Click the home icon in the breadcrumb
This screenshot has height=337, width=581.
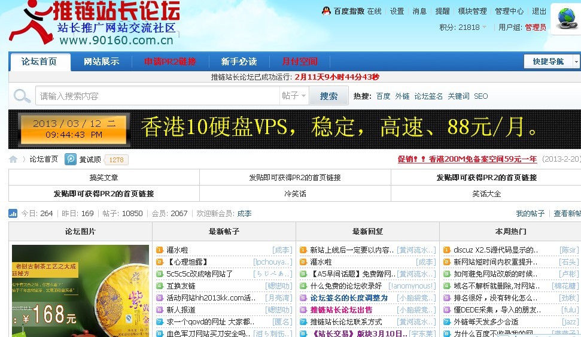[x=13, y=159]
